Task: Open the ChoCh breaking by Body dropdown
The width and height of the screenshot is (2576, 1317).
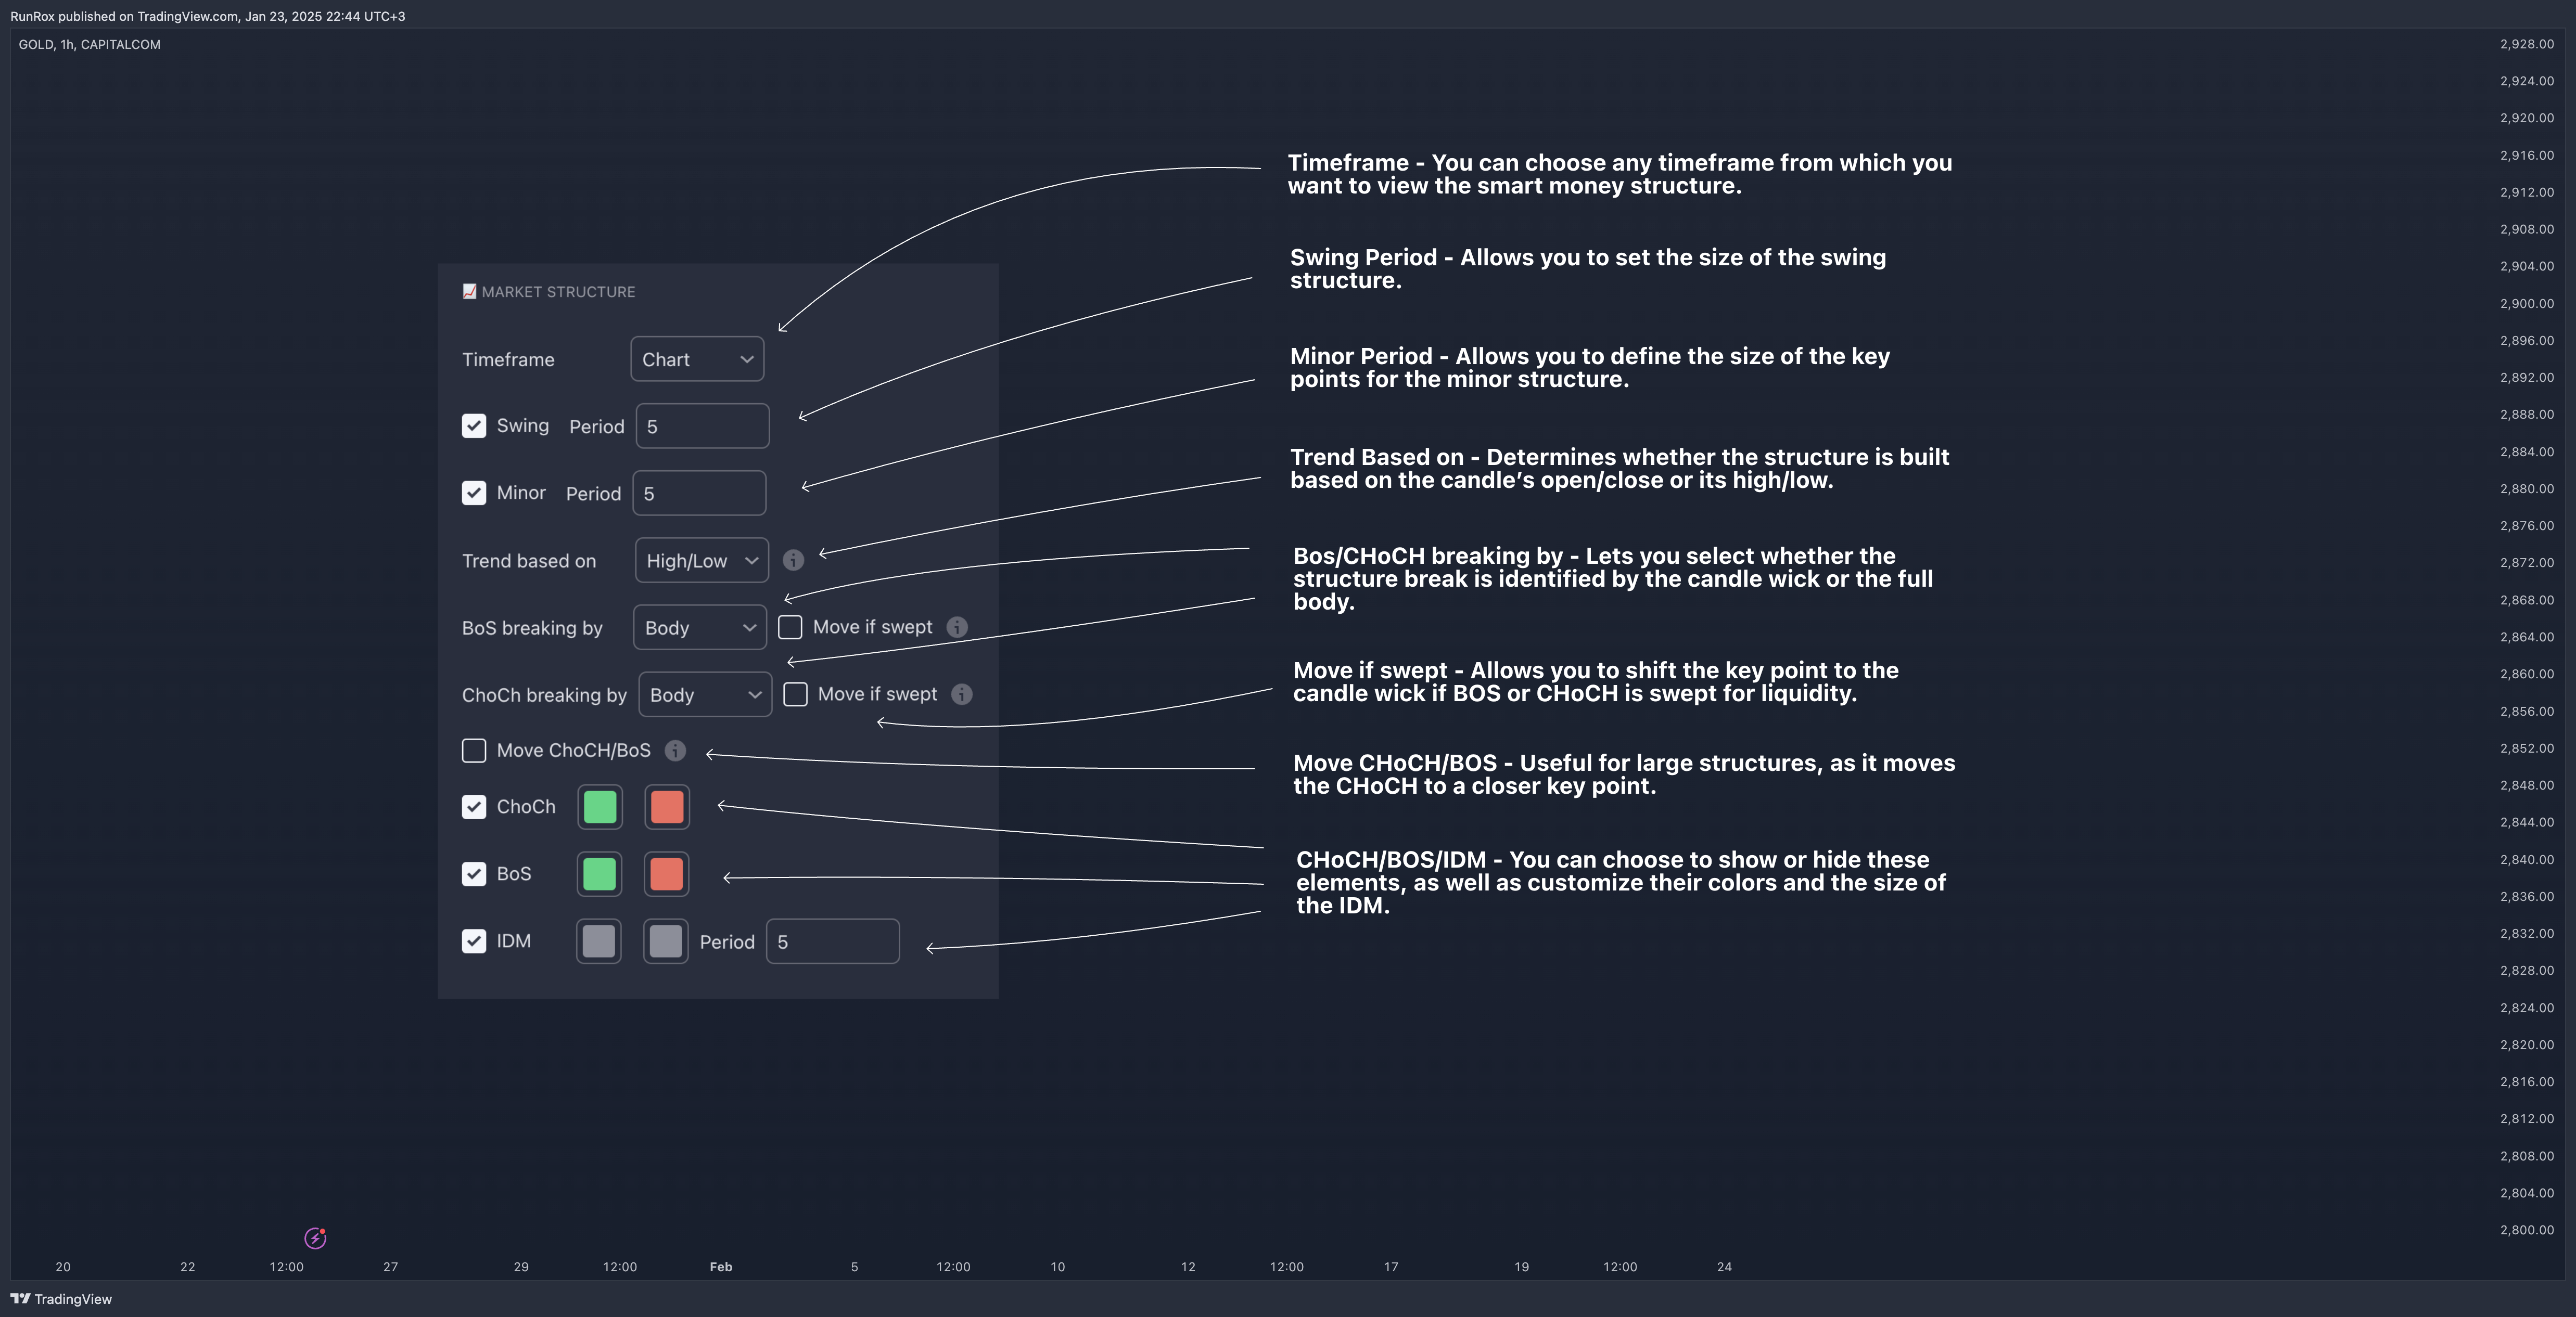Action: (x=704, y=694)
